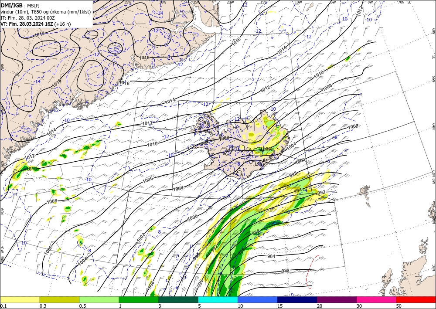Select the pink 30–50 mm legend segment
The height and width of the screenshot is (309, 436).
pos(377,299)
